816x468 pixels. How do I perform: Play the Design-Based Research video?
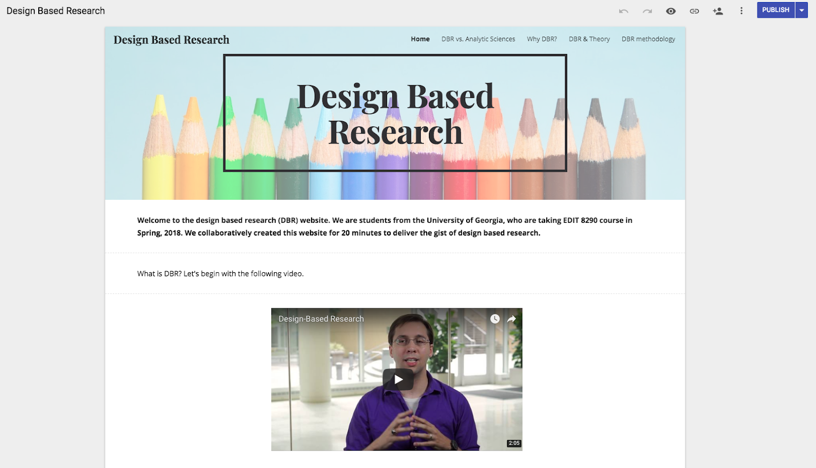coord(398,379)
